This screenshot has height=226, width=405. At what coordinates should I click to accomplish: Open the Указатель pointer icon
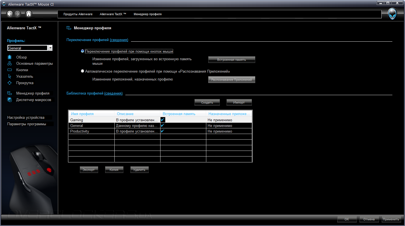10,76
